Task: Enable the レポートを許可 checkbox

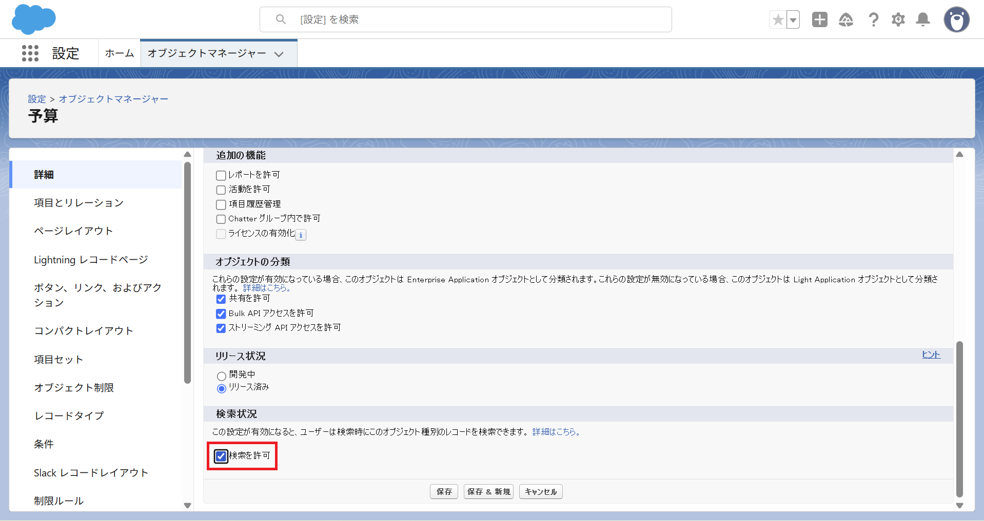Action: click(x=221, y=176)
